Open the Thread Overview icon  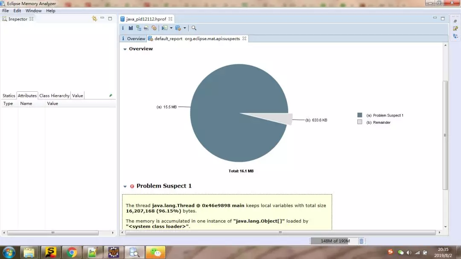pyautogui.click(x=154, y=28)
